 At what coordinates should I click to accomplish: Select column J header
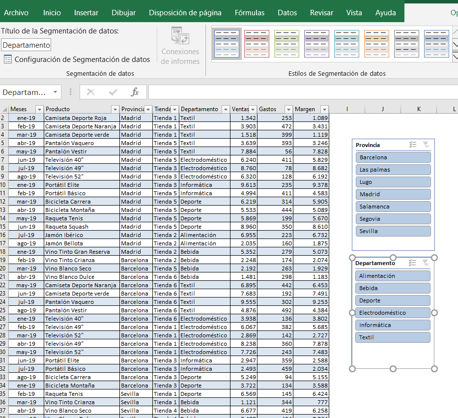click(x=383, y=109)
